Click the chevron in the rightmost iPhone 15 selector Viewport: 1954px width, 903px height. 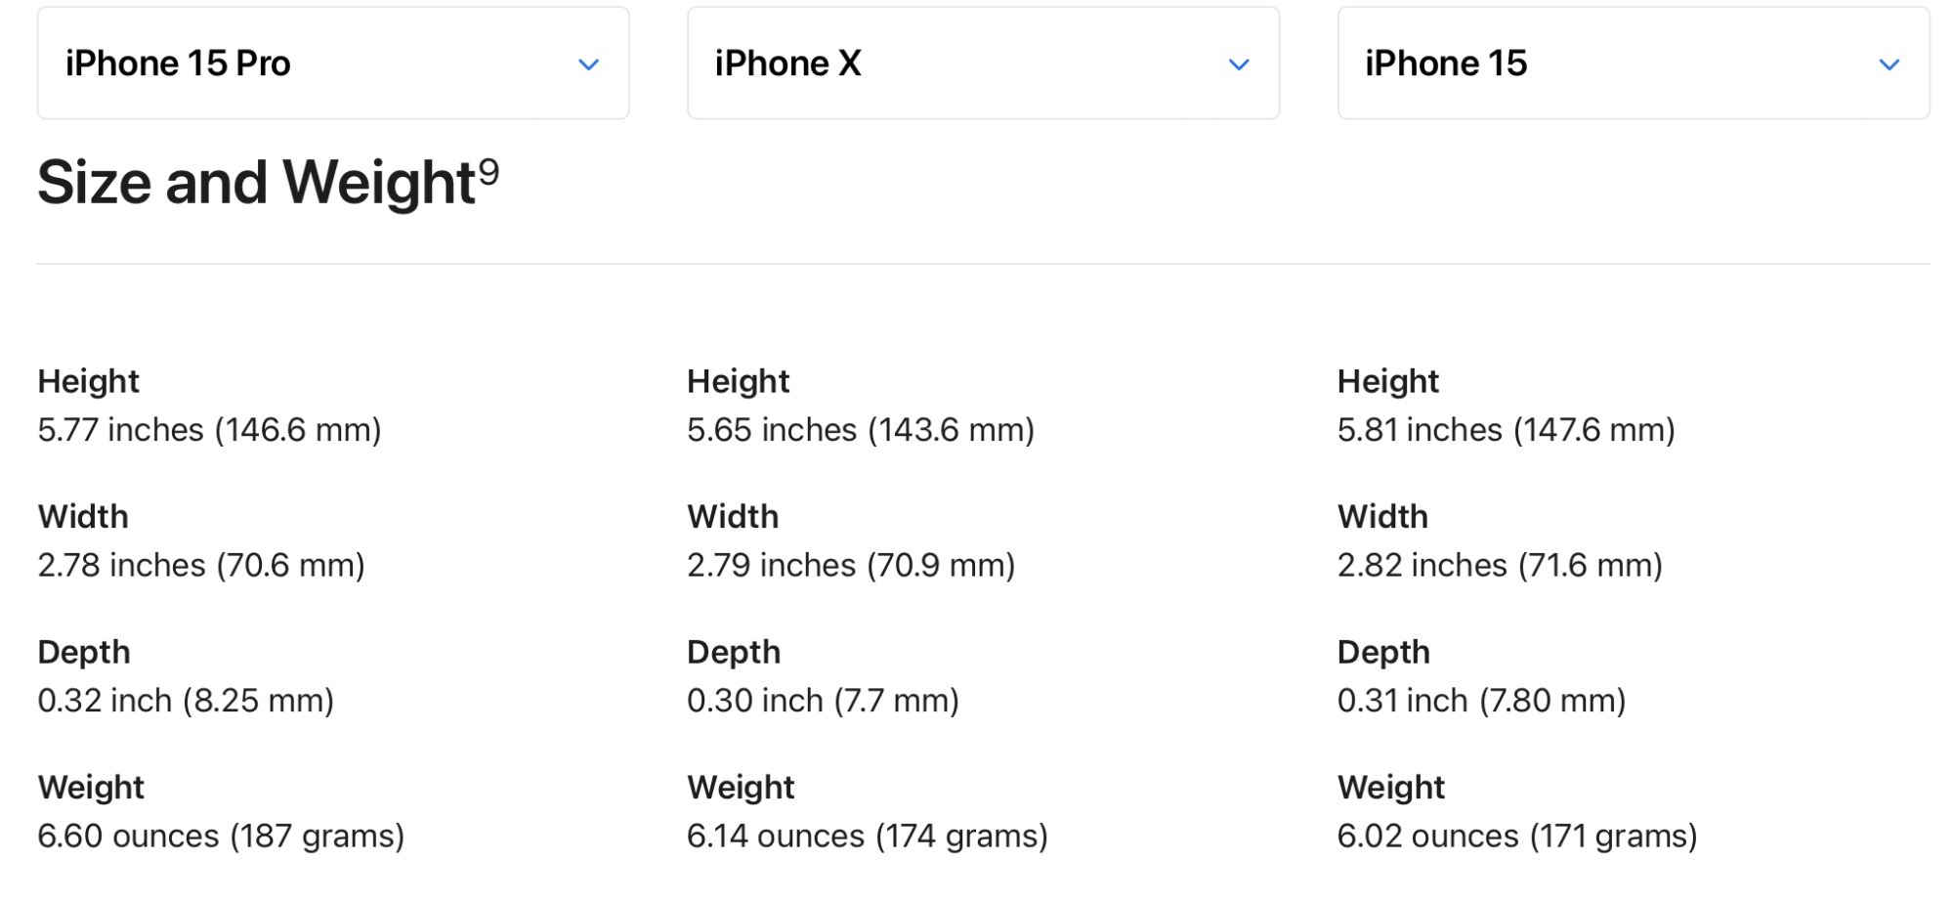coord(1890,64)
